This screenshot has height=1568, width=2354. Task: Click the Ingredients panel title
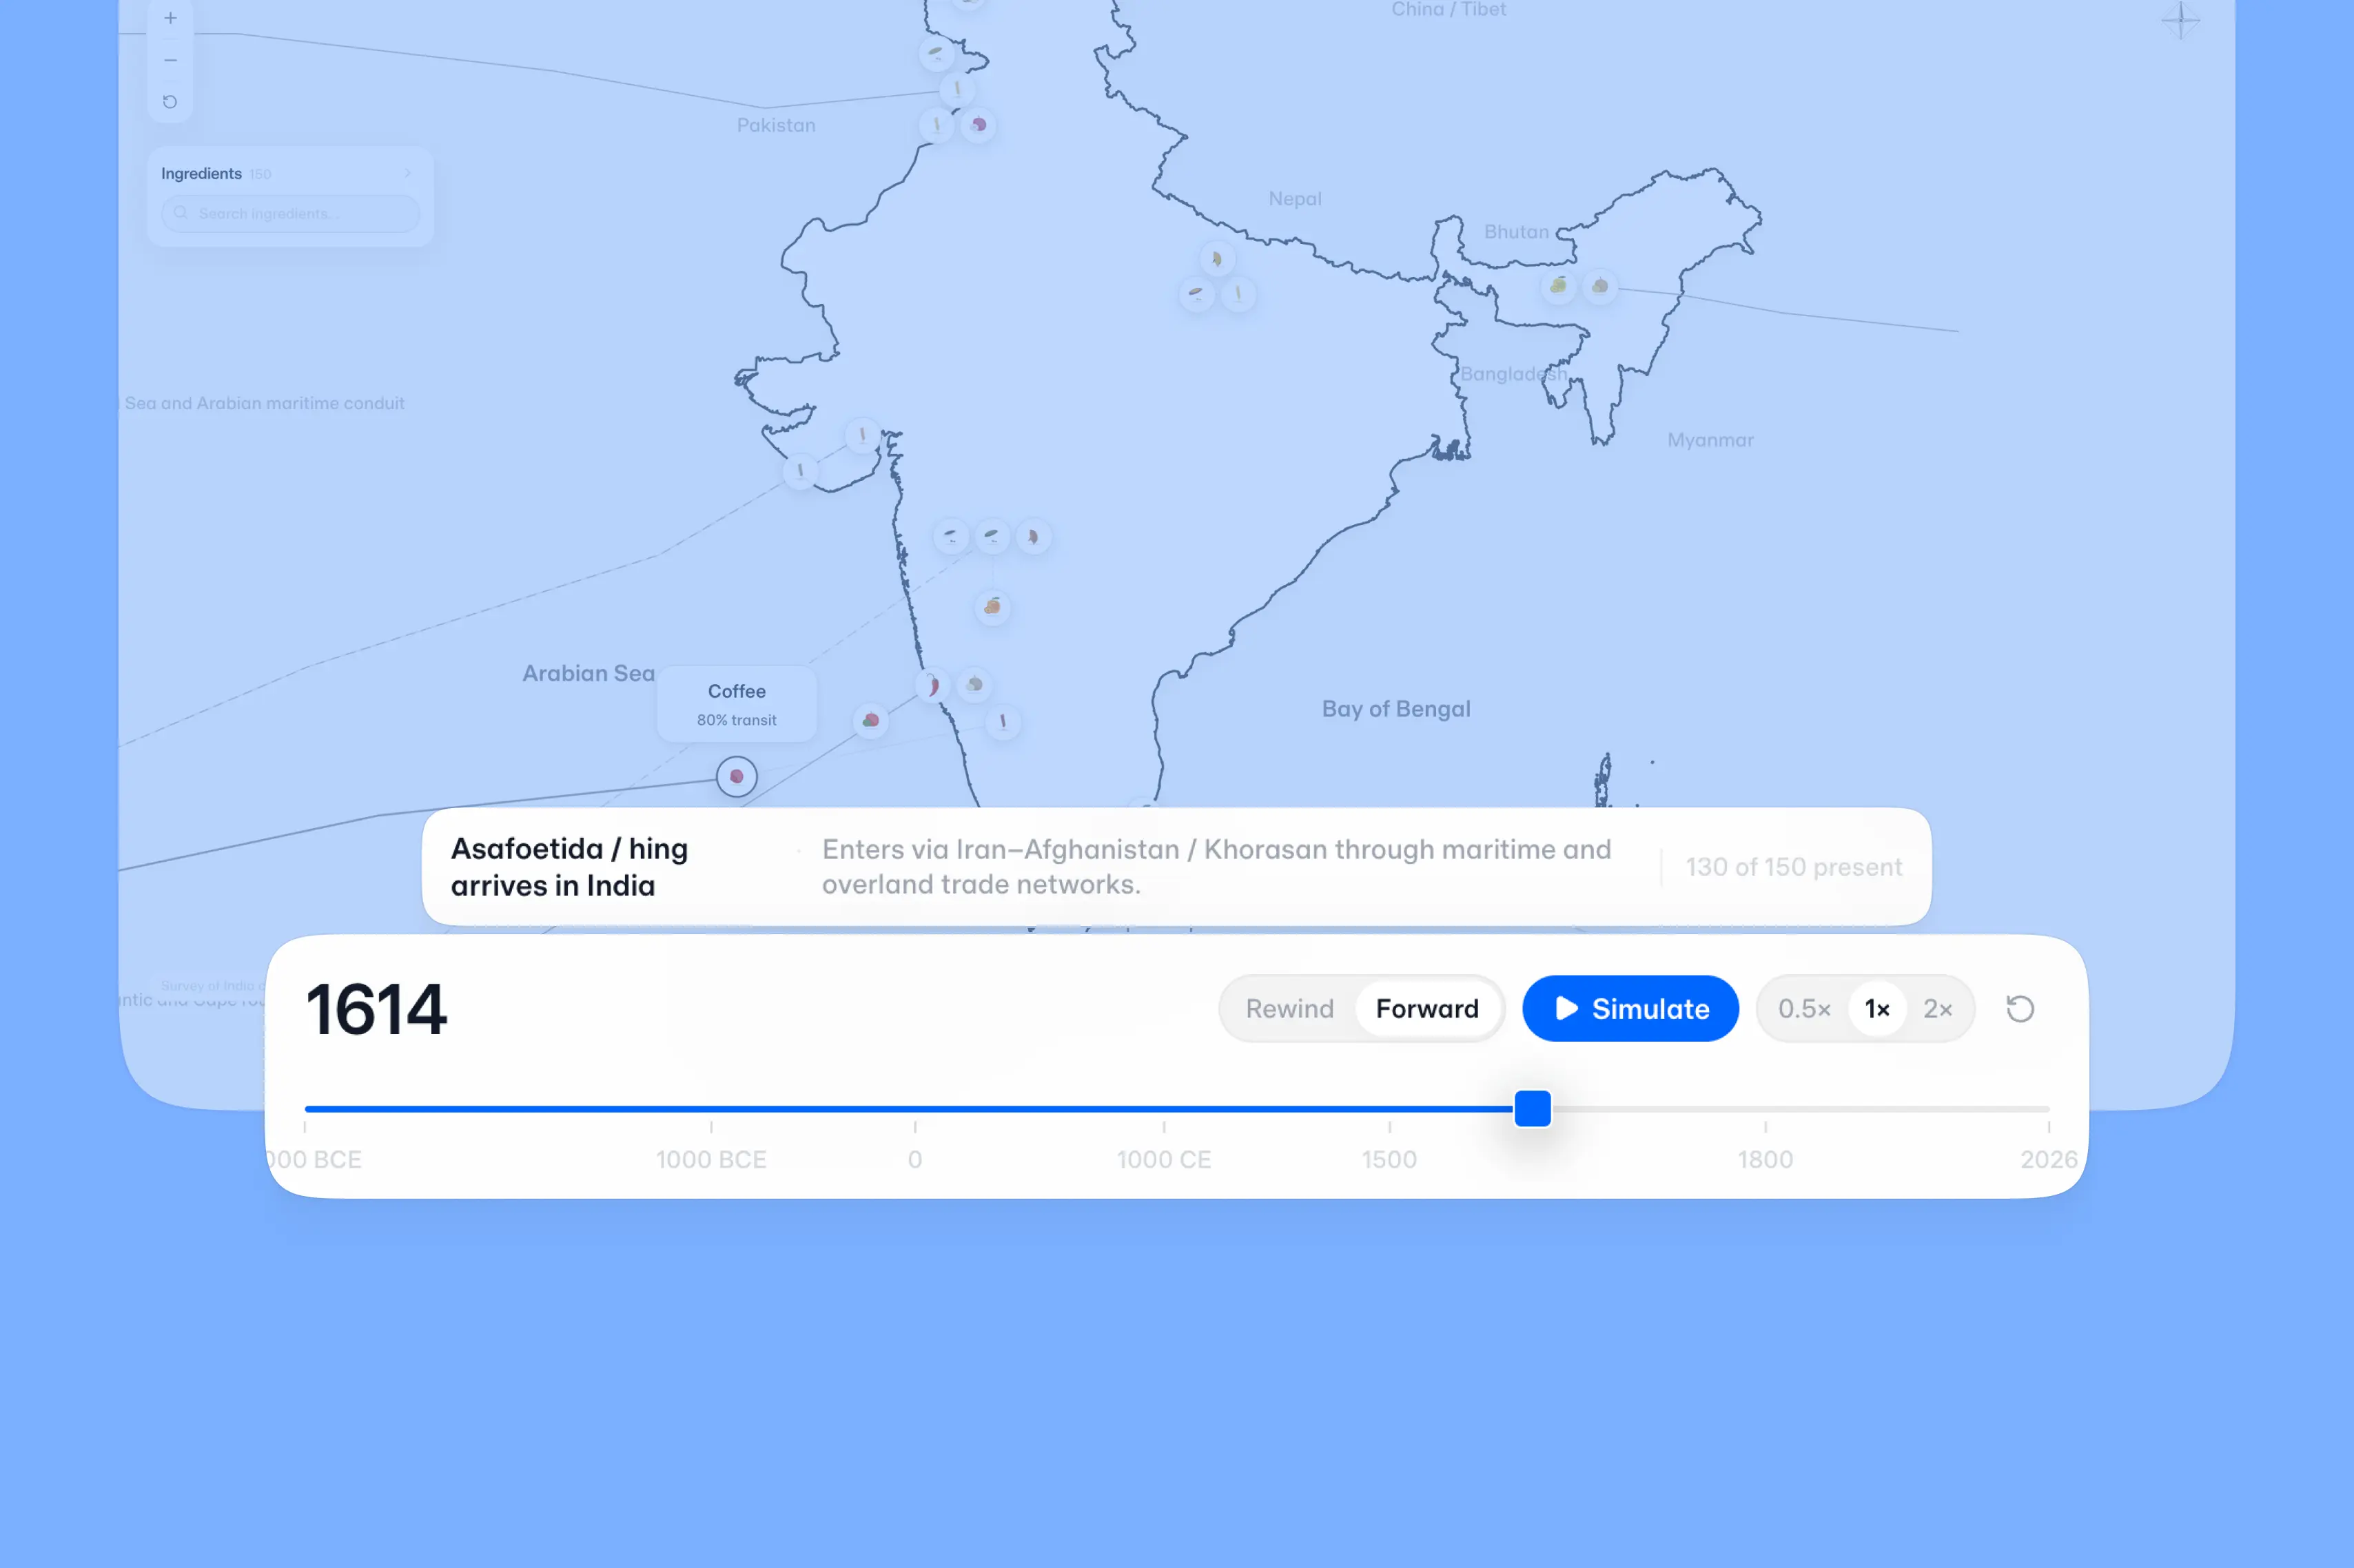pos(201,174)
